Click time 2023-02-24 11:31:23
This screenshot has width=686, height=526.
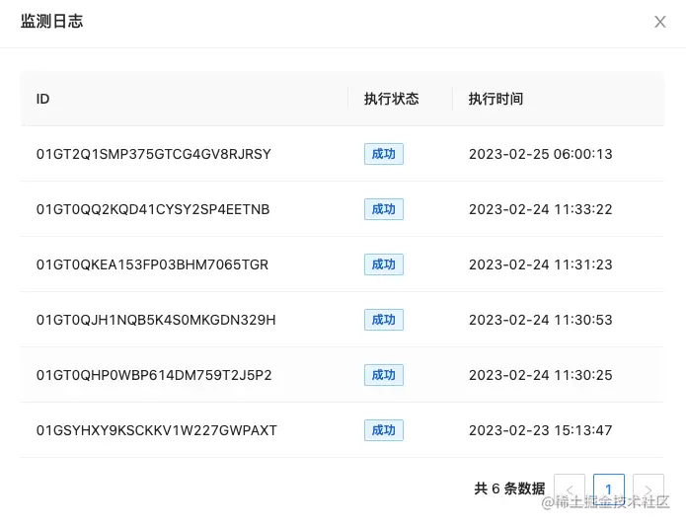point(540,264)
